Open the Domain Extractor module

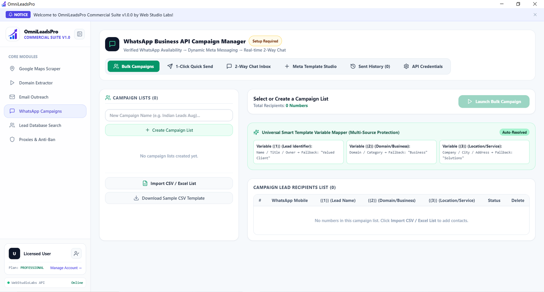(x=45, y=83)
